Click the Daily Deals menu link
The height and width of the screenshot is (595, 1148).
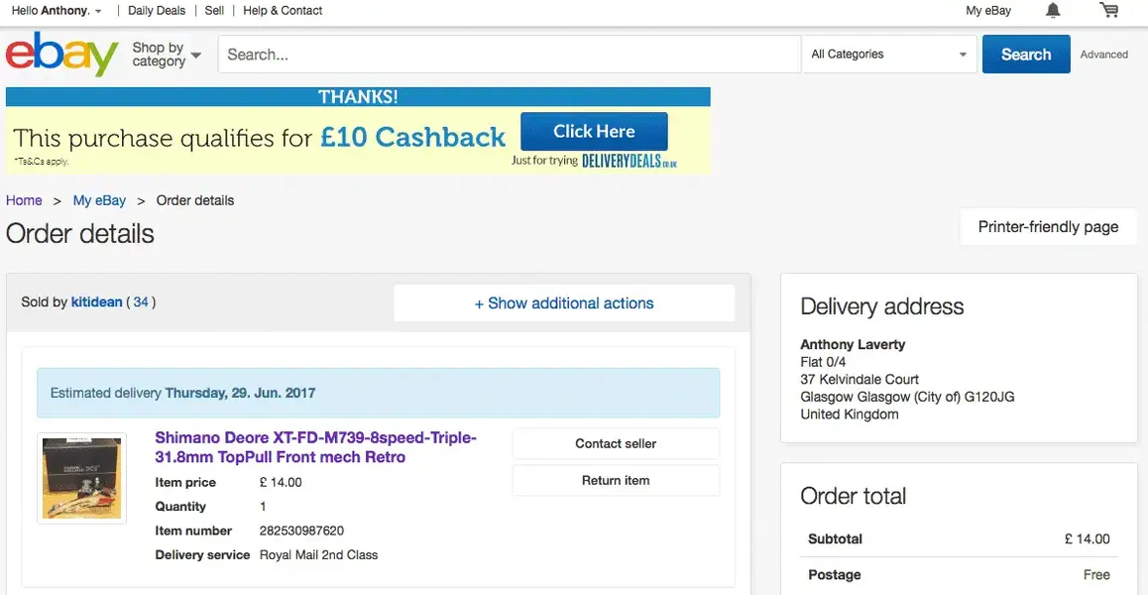click(157, 11)
